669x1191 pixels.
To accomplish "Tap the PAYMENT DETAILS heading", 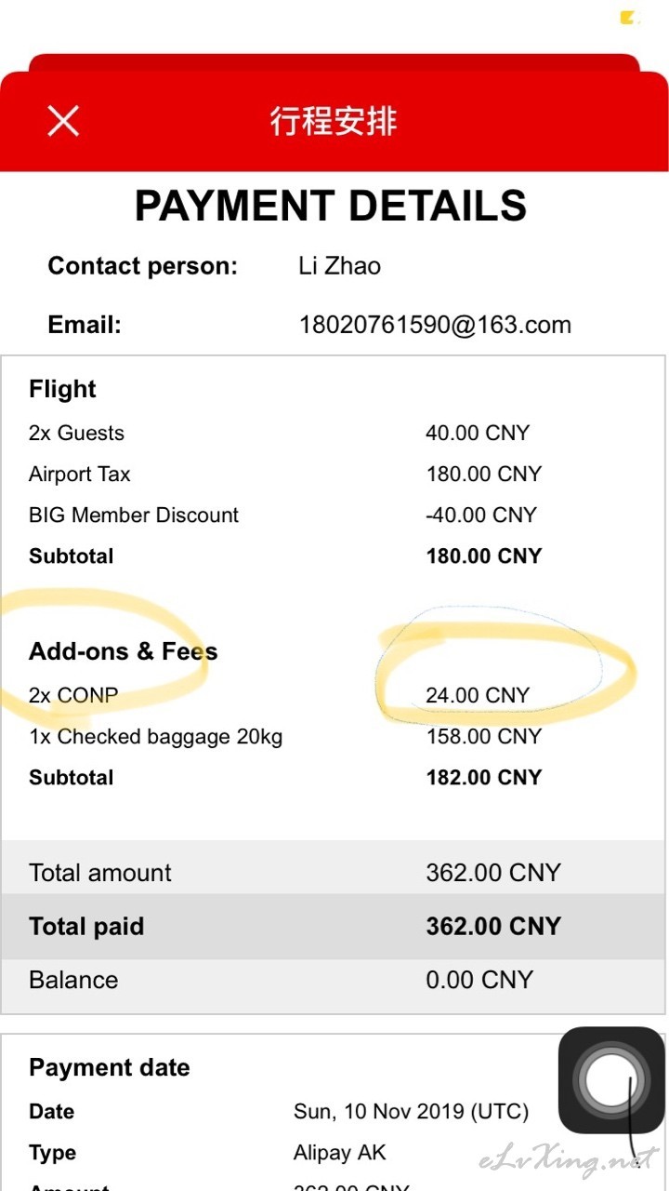I will pos(331,206).
